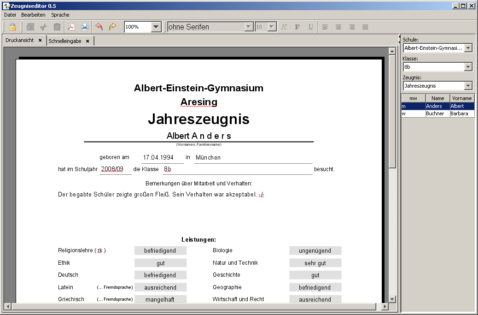478x315 pixels.
Task: Close the Druckansicht tab
Action: click(x=40, y=41)
